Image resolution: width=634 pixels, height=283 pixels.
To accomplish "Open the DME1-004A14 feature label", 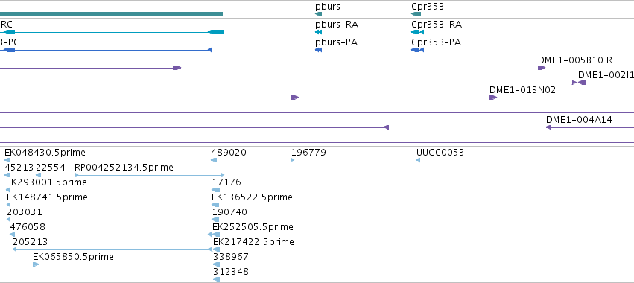I will (x=579, y=120).
